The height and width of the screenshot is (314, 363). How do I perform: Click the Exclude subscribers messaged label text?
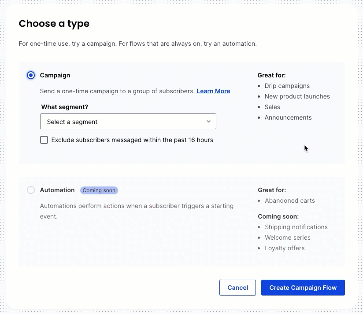click(x=132, y=140)
